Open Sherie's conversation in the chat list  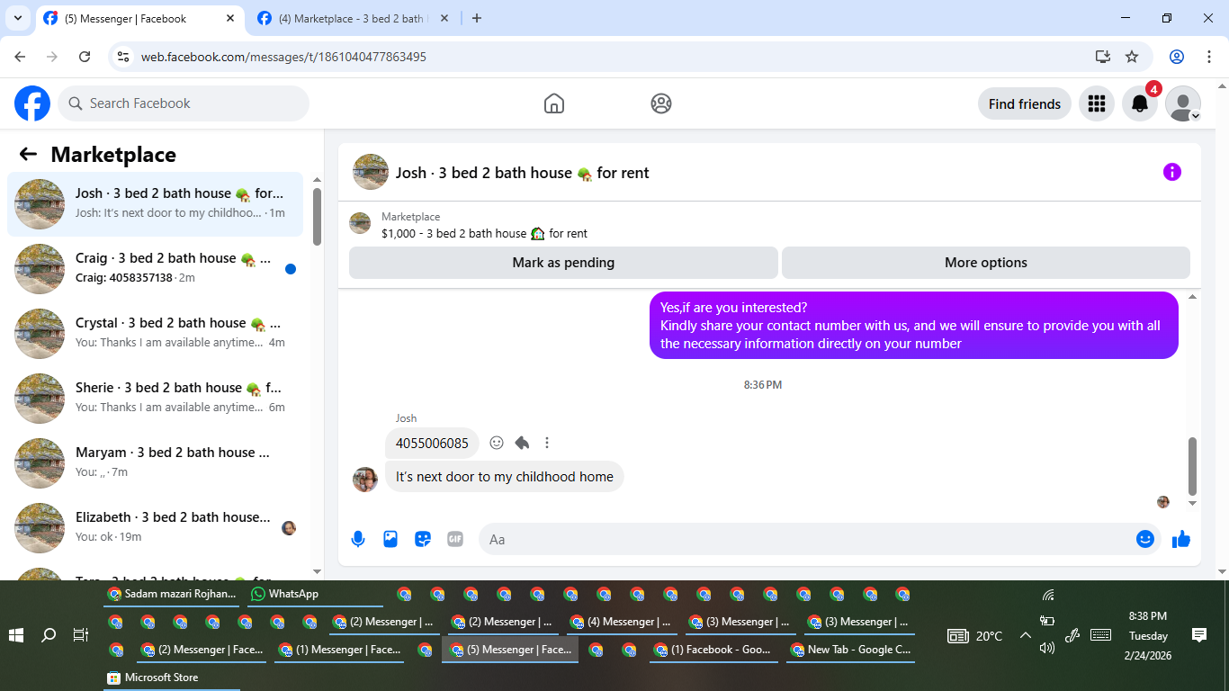(x=156, y=398)
